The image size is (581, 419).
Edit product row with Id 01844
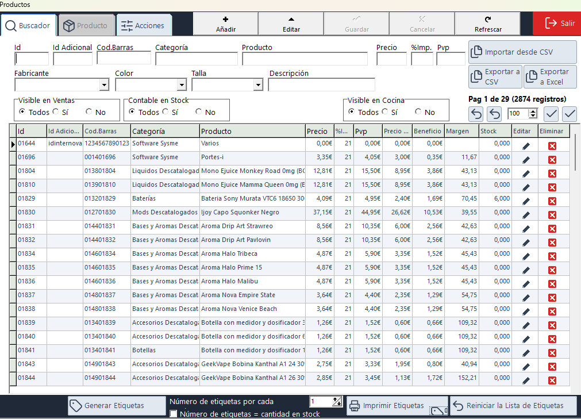click(526, 380)
